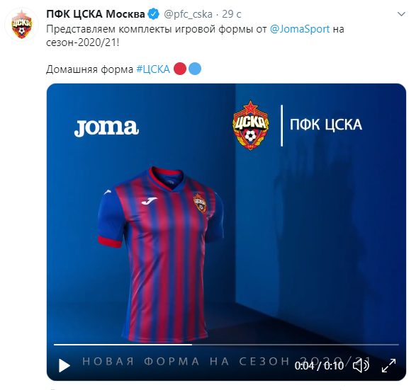
Task: Open the ПФК ЦСКА Москва profile name
Action: [96, 14]
